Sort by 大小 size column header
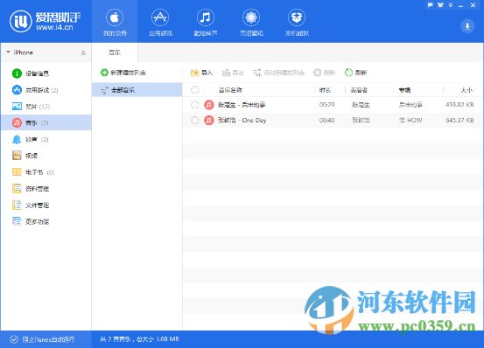Viewport: 484px width, 348px height. 466,90
